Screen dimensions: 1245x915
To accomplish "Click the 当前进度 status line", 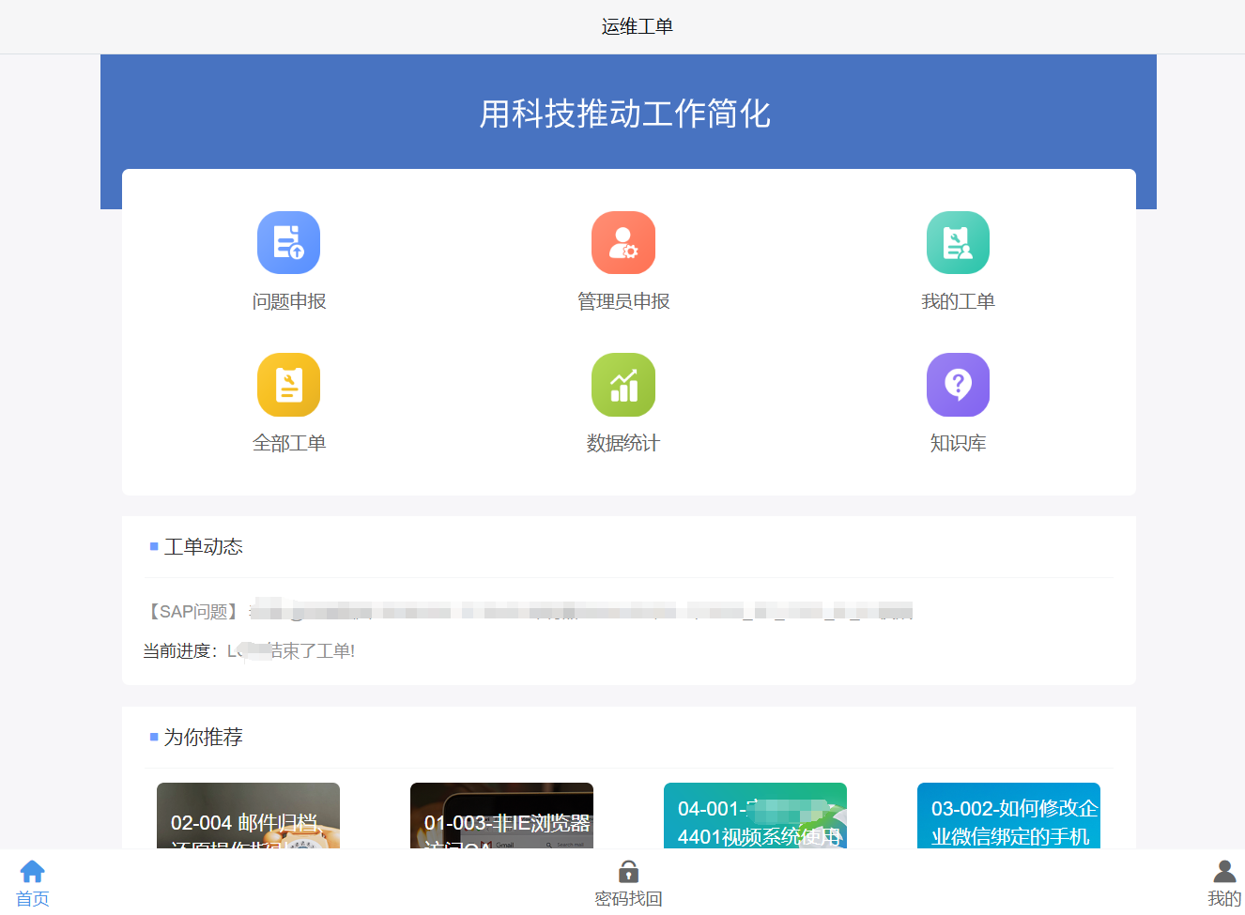I will pos(249,651).
